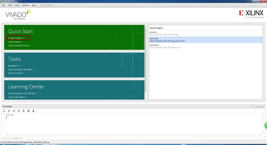Image resolution: width=267 pixels, height=145 pixels.
Task: Open the Flow menu
Action: [10, 5]
